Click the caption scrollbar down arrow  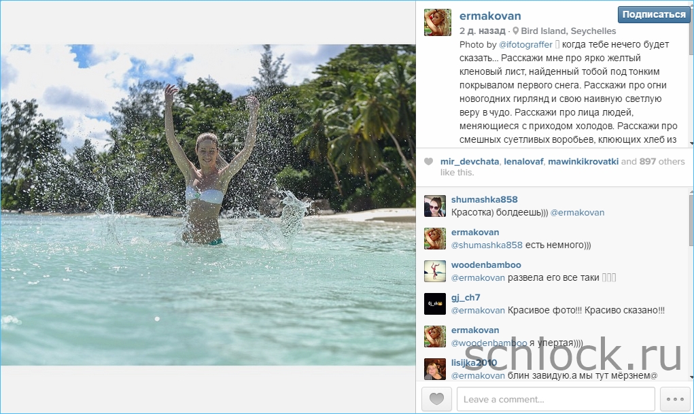[x=691, y=143]
